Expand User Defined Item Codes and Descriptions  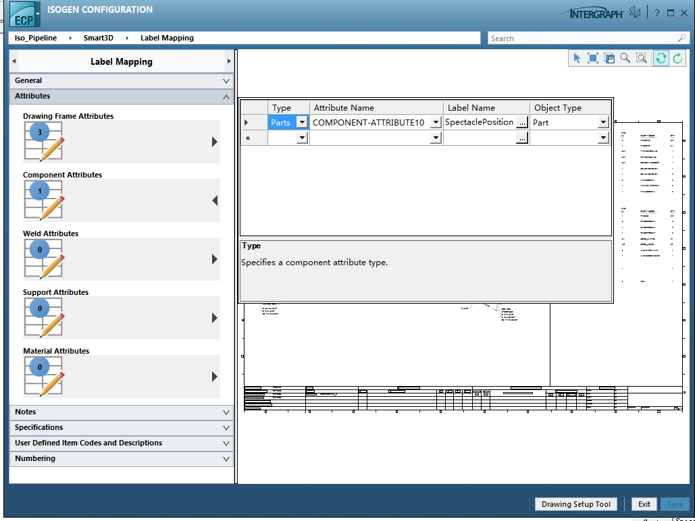pos(121,443)
